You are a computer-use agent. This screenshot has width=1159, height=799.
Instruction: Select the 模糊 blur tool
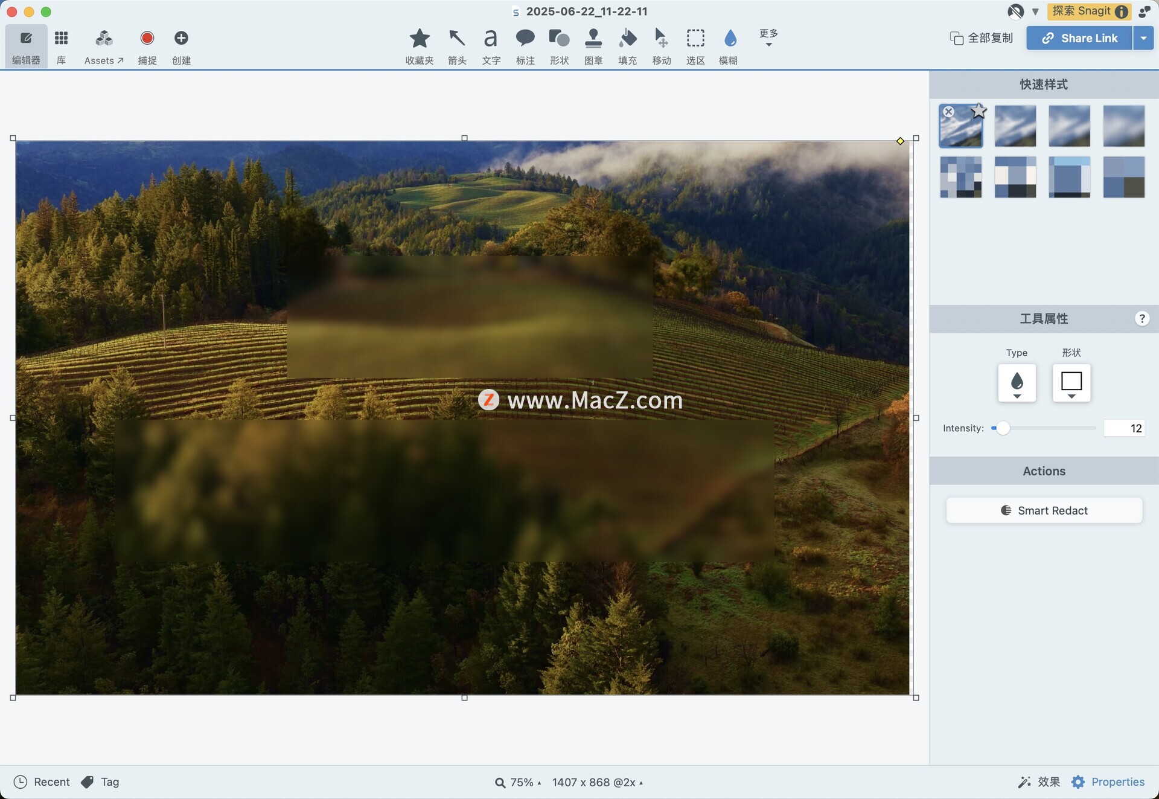(x=729, y=47)
